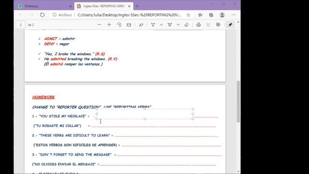The width and height of the screenshot is (309, 174).
Task: Go back to previous page
Action: pos(21,15)
